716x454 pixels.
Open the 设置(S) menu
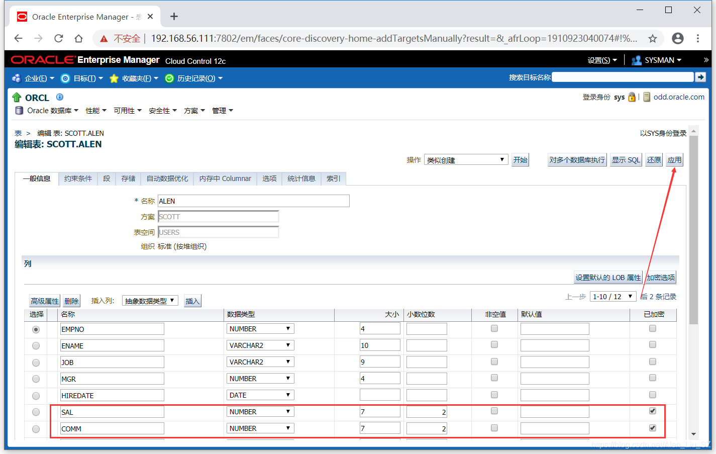point(602,60)
